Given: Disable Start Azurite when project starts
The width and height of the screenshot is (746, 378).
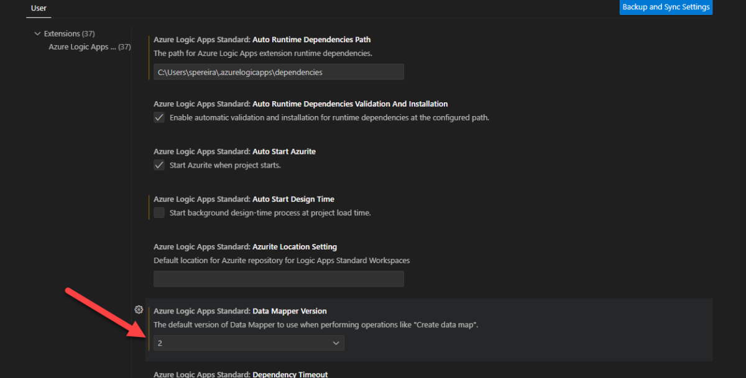Looking at the screenshot, I should 159,164.
